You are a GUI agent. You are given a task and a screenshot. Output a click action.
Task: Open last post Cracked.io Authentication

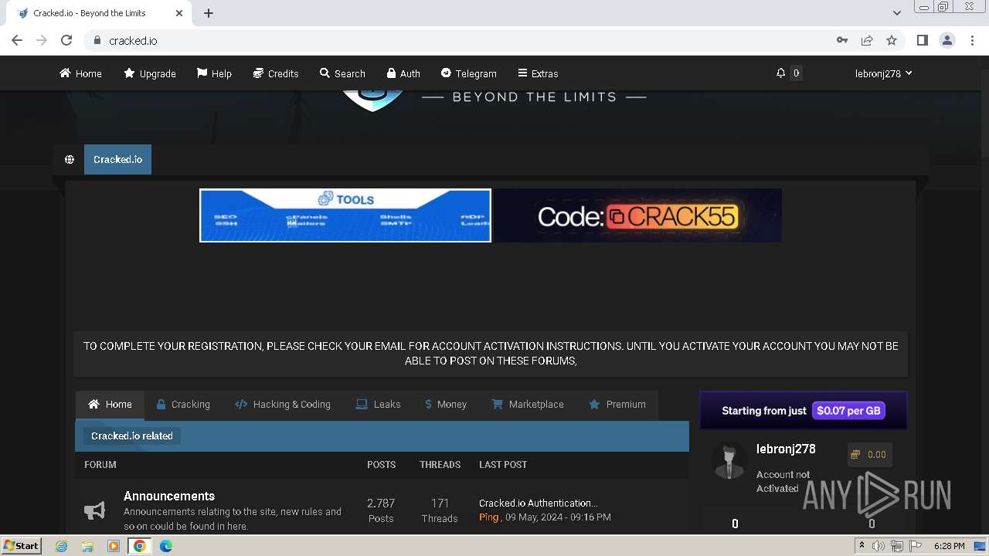539,503
